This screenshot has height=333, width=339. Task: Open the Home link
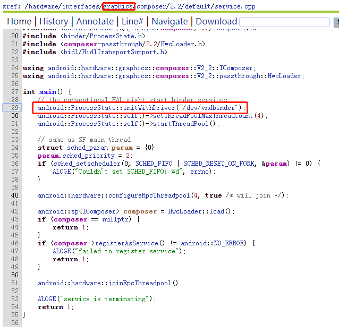pyautogui.click(x=19, y=21)
